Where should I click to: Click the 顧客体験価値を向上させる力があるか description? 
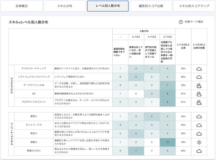[74, 94]
